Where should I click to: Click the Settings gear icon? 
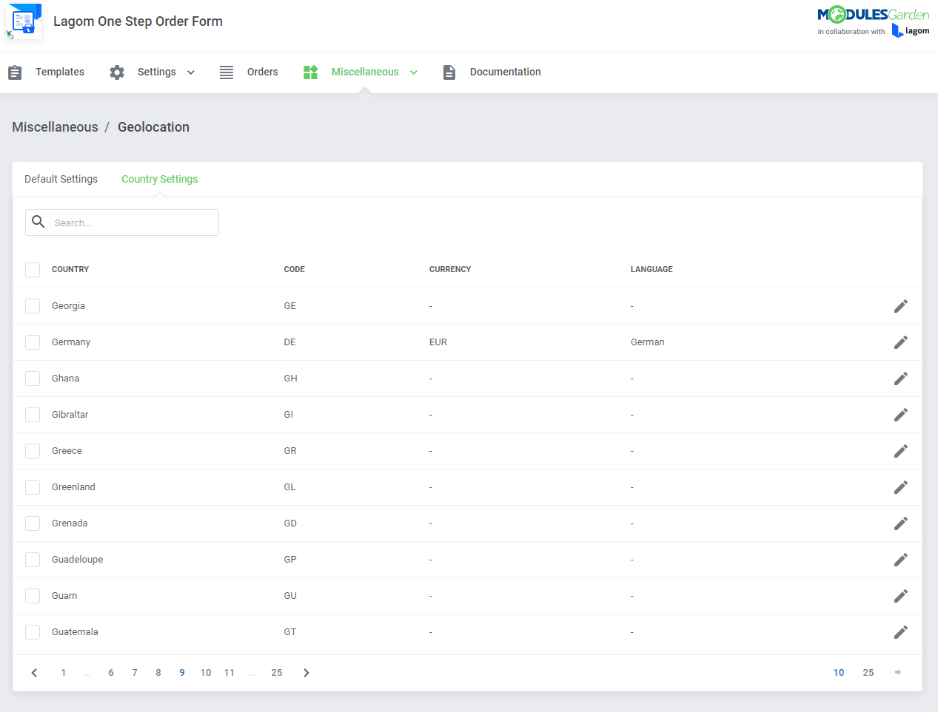point(117,72)
